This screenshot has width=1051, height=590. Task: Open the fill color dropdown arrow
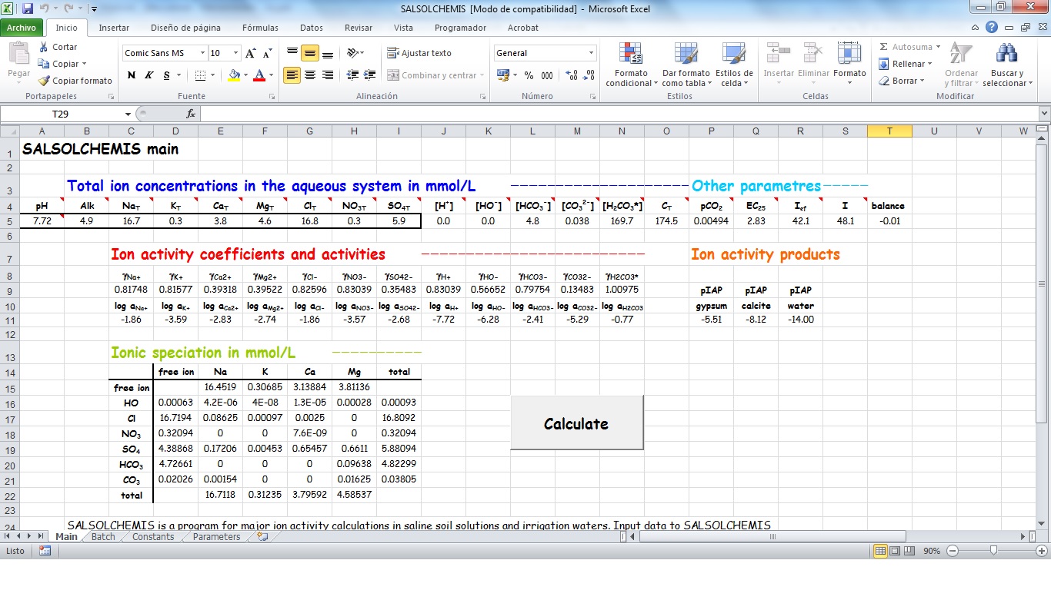tap(245, 75)
